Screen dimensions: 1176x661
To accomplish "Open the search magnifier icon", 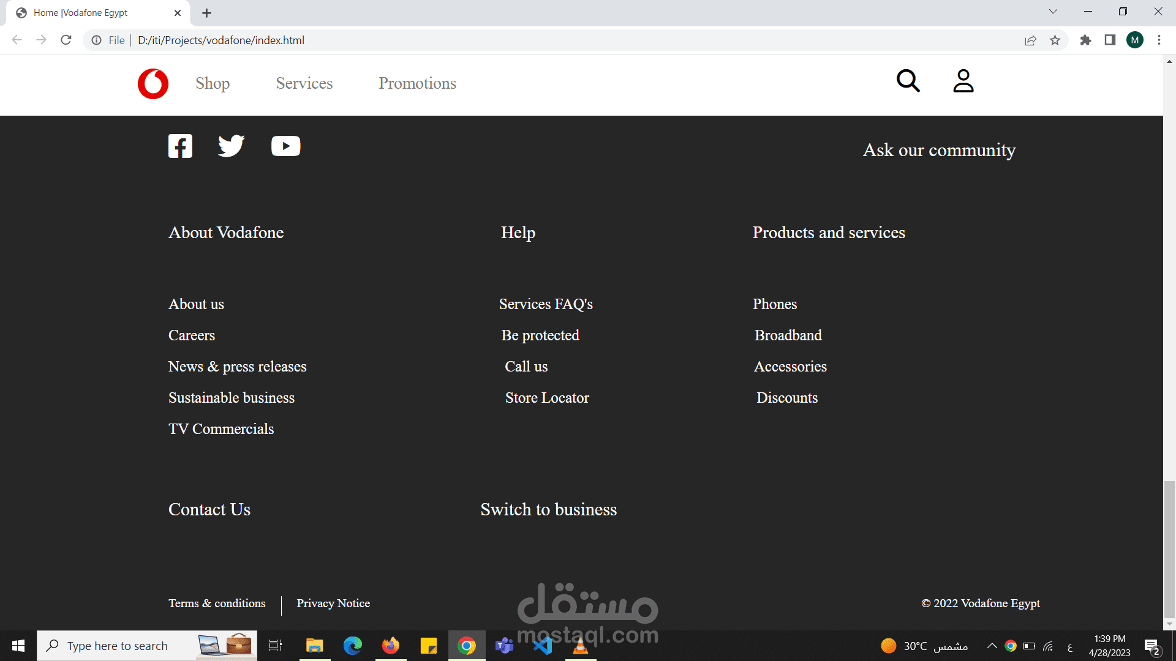I will point(908,81).
